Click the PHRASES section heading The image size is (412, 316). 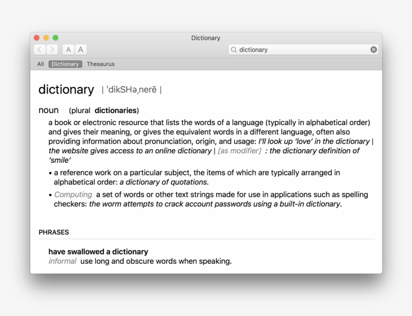click(x=54, y=233)
